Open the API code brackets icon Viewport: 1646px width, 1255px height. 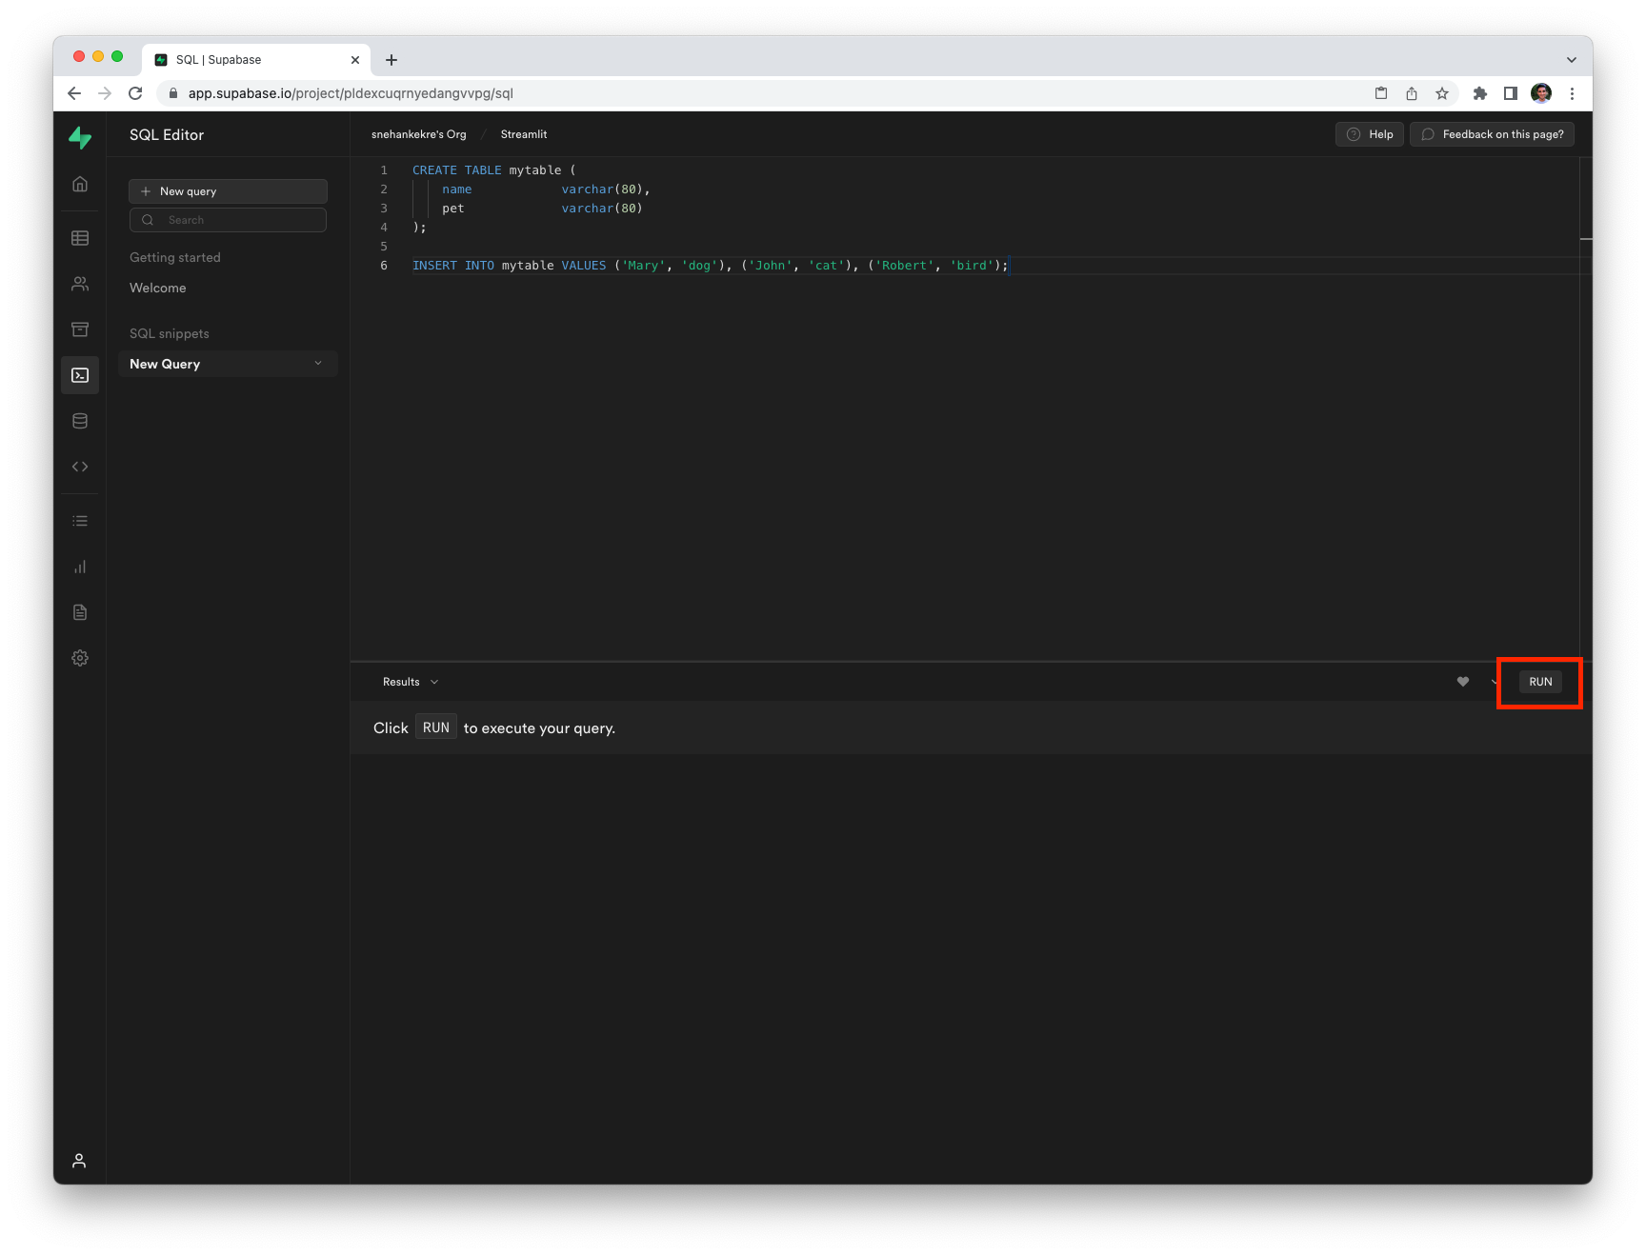(80, 467)
